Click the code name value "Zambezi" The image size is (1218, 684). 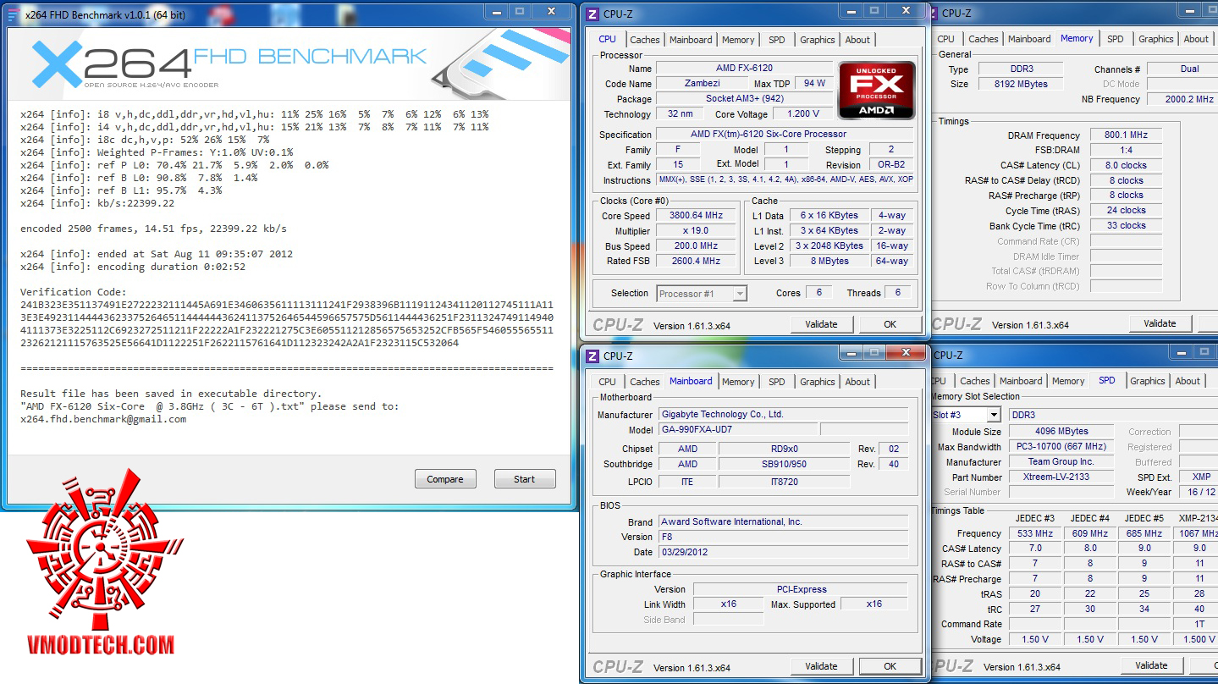703,84
